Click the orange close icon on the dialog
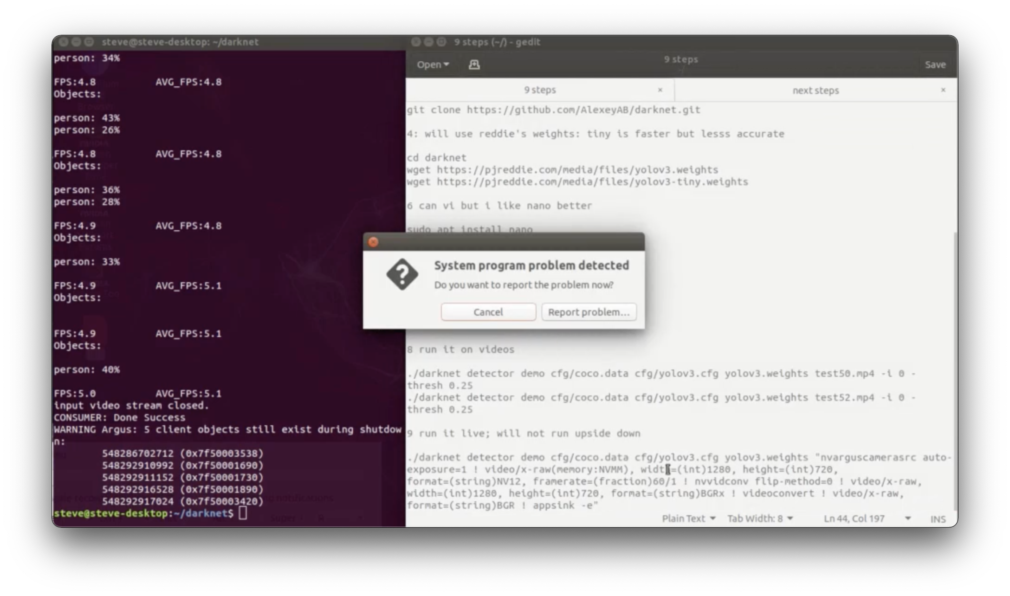The width and height of the screenshot is (1010, 596). point(373,242)
